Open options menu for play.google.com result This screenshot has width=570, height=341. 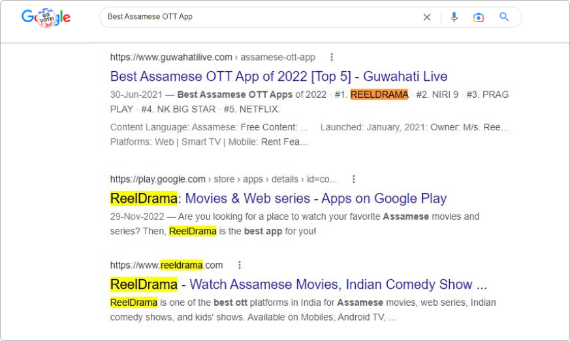click(x=354, y=179)
